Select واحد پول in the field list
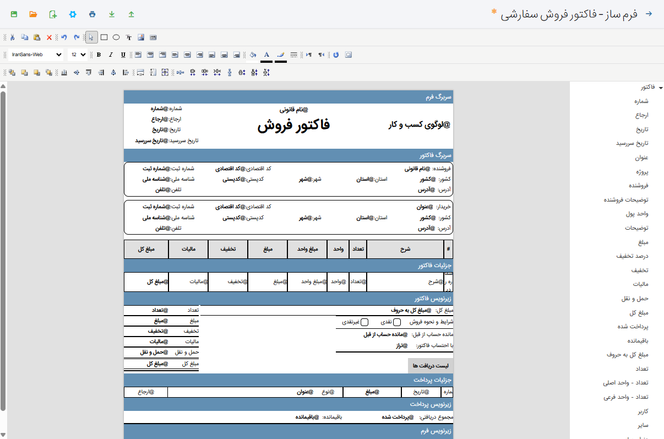 pos(638,214)
